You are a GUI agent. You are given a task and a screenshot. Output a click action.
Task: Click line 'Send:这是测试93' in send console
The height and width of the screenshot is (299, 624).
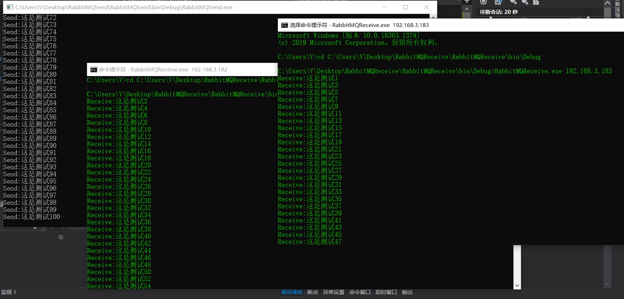[30, 167]
